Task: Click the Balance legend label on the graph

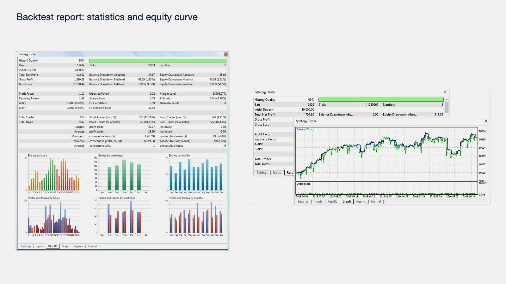Action: tap(301, 129)
